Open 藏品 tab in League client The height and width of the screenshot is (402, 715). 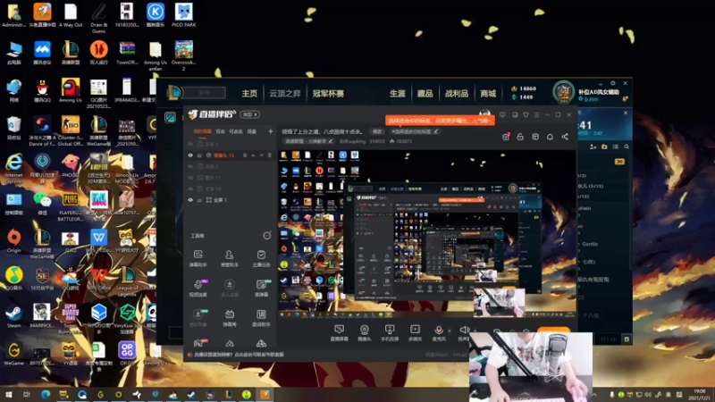point(425,94)
